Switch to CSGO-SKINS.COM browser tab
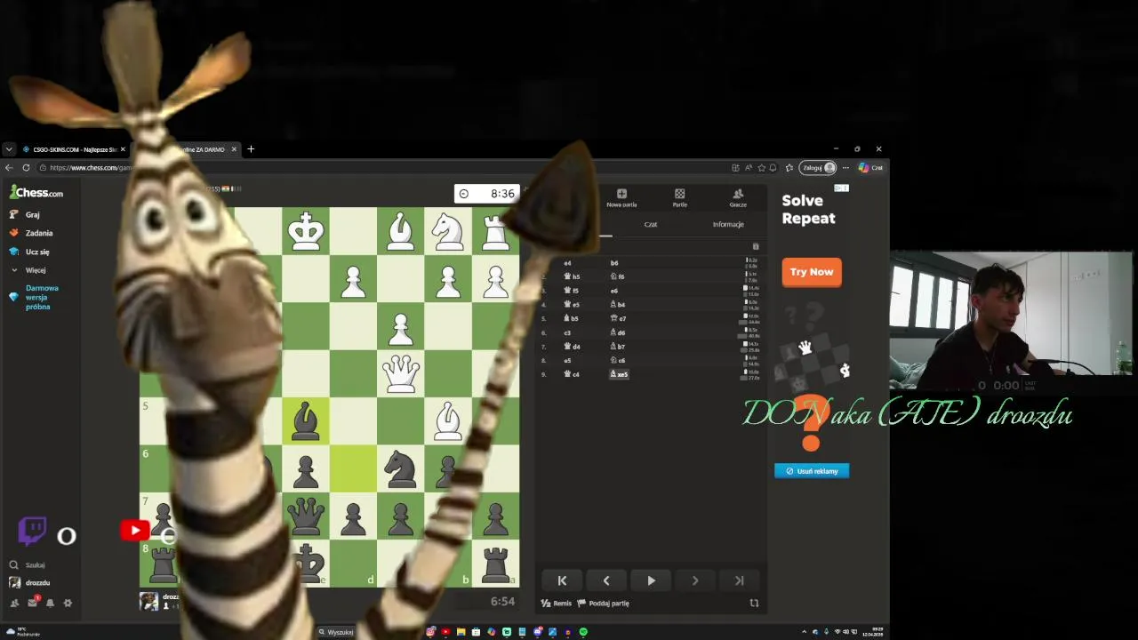The height and width of the screenshot is (640, 1138). (x=73, y=149)
